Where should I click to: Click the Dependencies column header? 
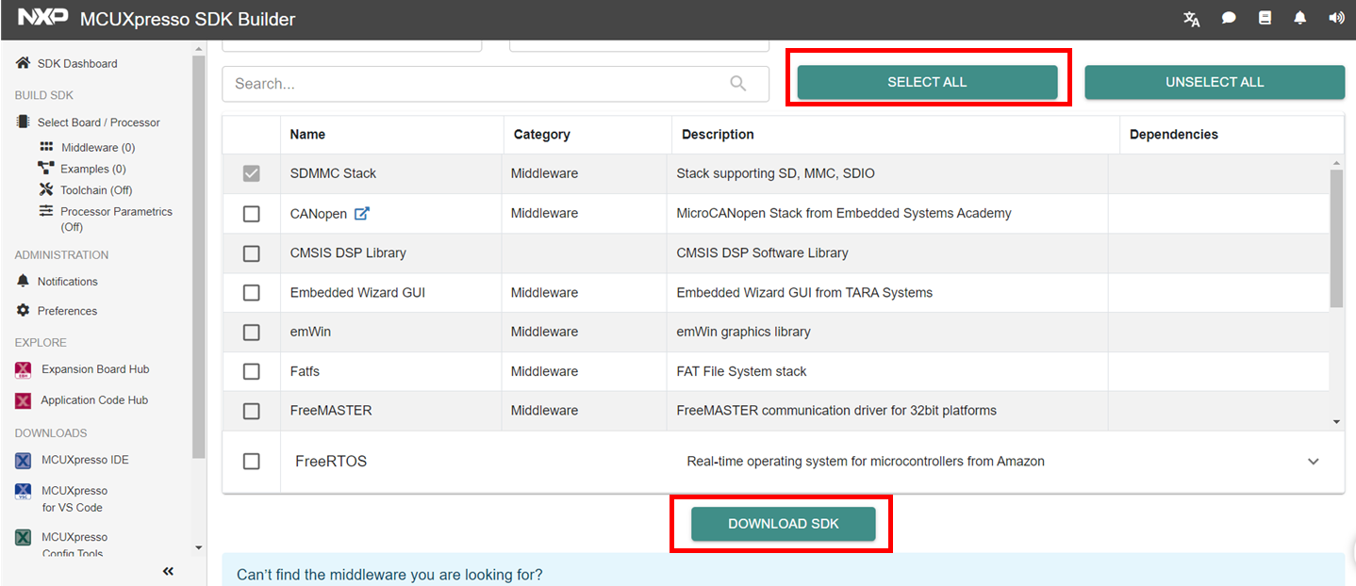click(x=1174, y=135)
